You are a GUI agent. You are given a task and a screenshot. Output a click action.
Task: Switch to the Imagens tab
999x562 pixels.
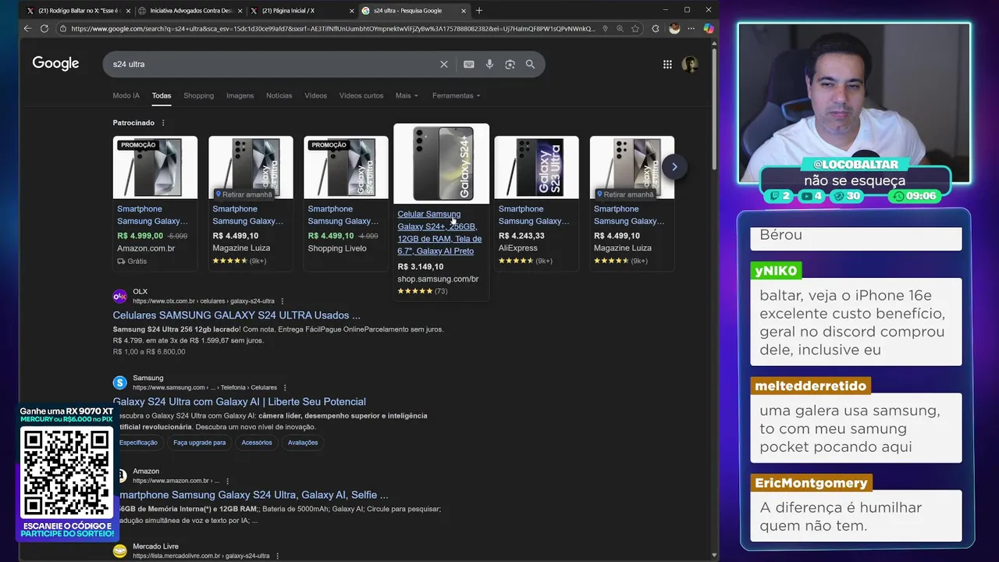(x=240, y=95)
